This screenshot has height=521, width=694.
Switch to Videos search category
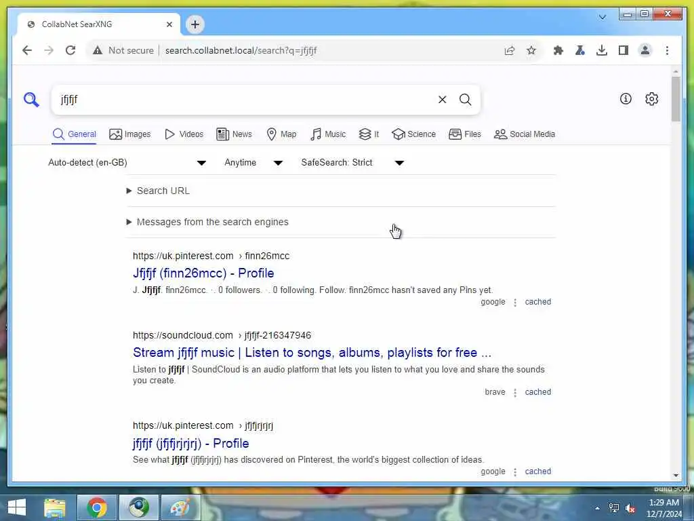[184, 134]
